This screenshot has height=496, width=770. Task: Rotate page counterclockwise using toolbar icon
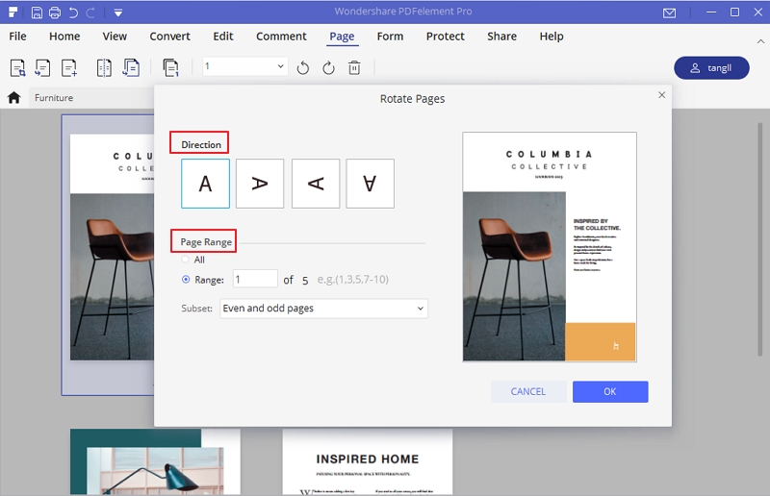[303, 67]
